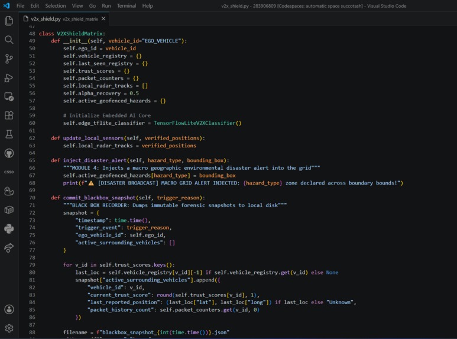Image resolution: width=457 pixels, height=339 pixels.
Task: Click the print statement on line 68
Action: [x=233, y=183]
